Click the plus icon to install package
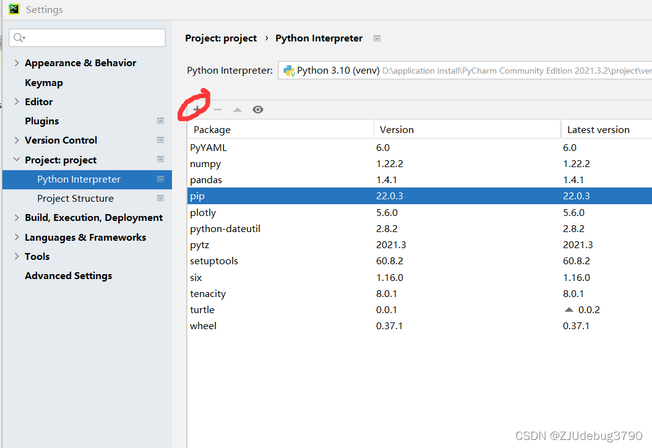Screen dimensions: 652x448 pos(197,110)
